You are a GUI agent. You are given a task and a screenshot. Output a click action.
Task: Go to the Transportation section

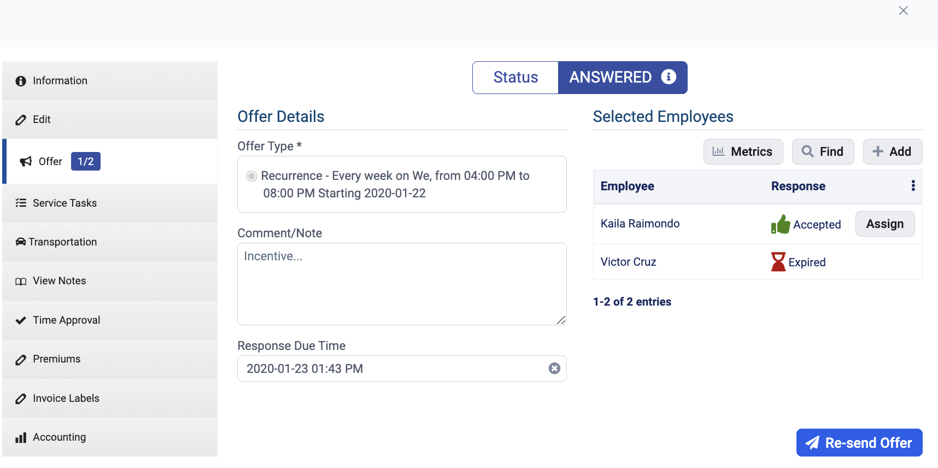(x=109, y=242)
